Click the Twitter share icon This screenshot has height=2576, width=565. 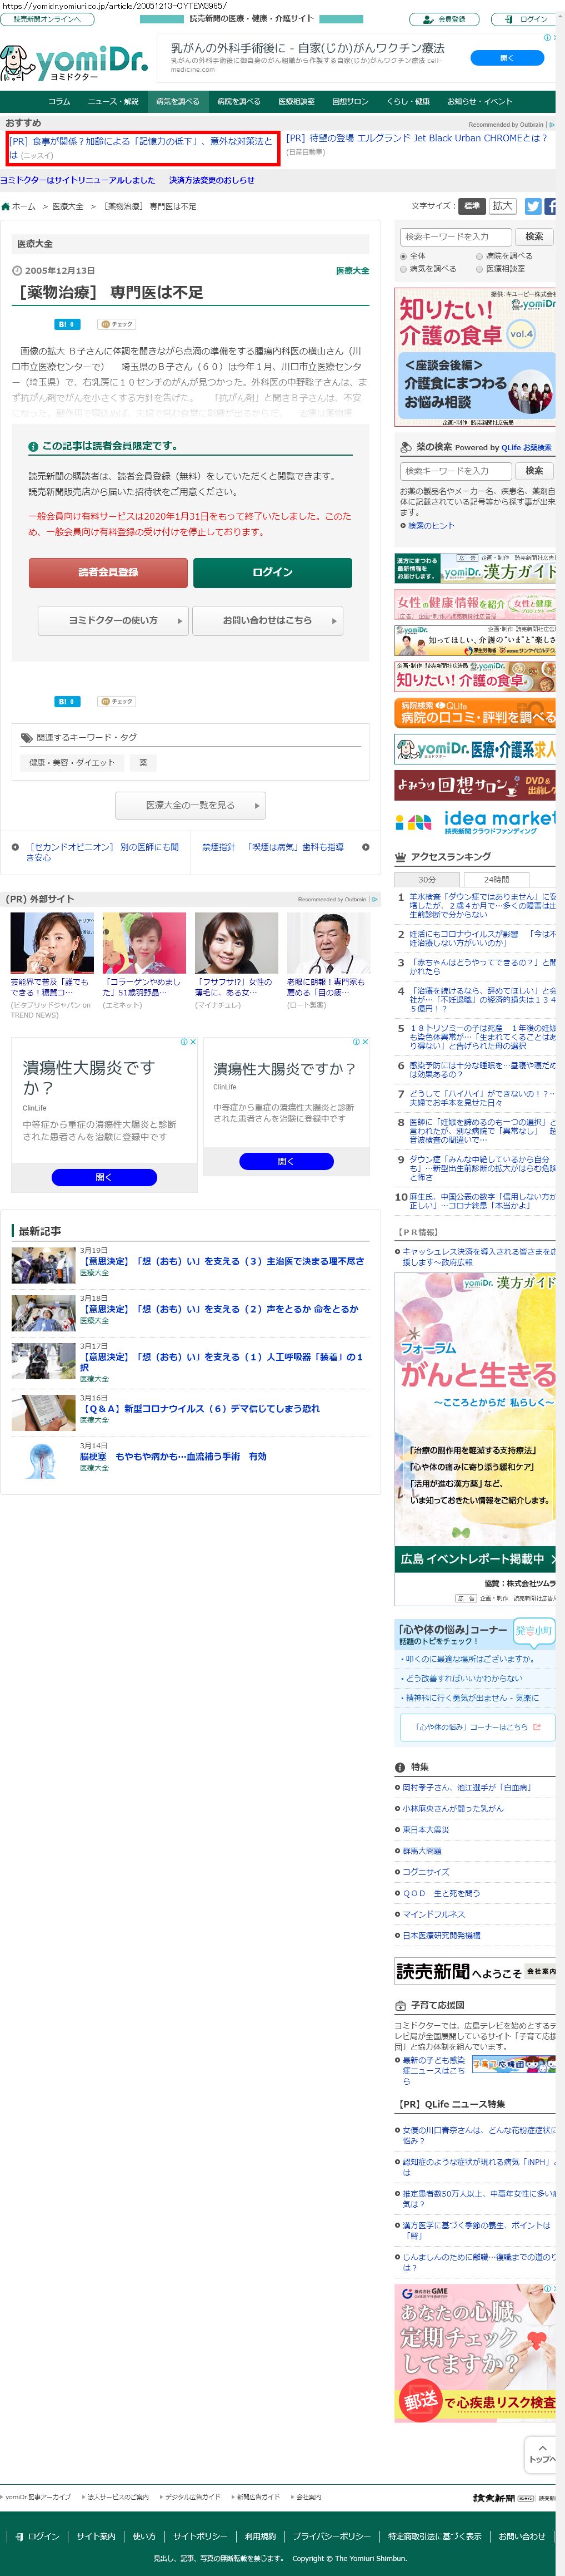(532, 206)
